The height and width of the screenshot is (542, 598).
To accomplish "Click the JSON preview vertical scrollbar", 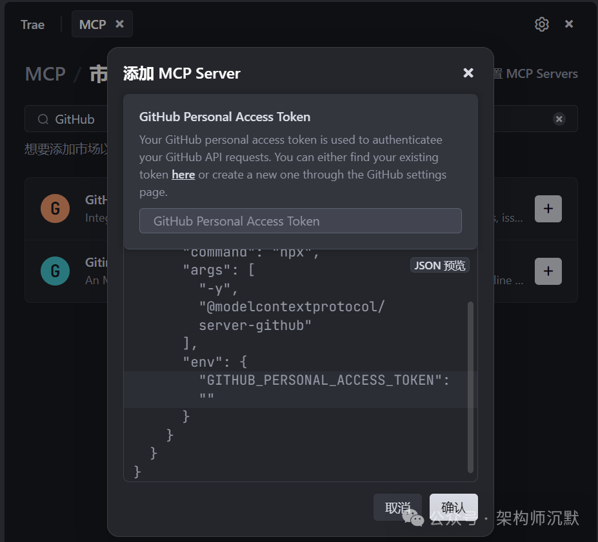I will (470, 387).
